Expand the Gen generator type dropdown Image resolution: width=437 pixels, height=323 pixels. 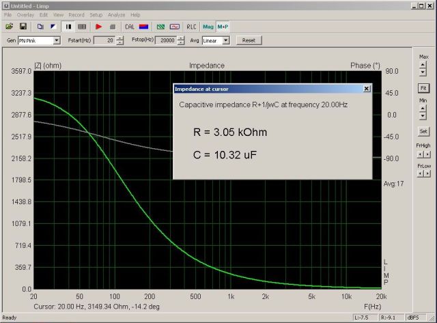click(x=57, y=40)
